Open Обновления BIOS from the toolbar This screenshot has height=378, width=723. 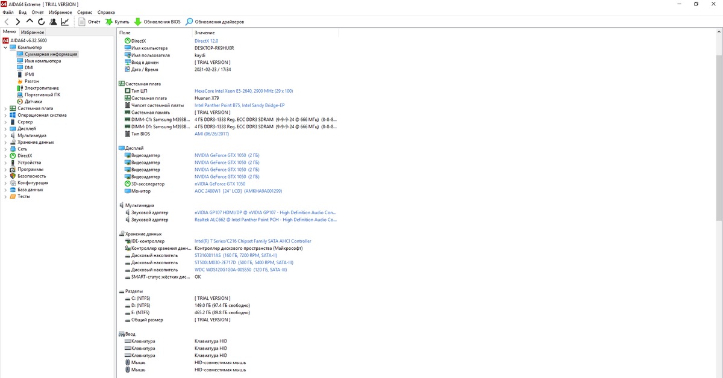pos(157,22)
